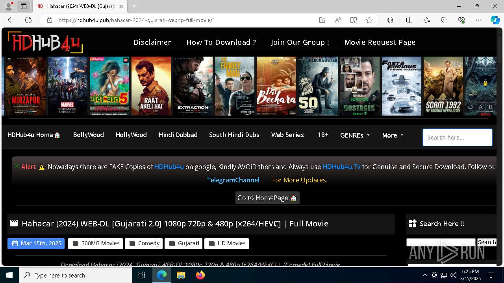Click Go to HomePage button
The width and height of the screenshot is (504, 283).
tap(267, 198)
